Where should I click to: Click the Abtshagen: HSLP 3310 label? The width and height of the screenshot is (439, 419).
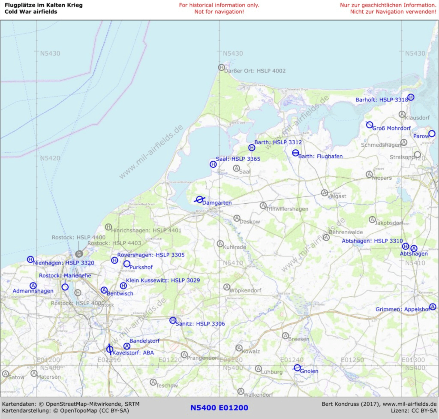[372, 241]
